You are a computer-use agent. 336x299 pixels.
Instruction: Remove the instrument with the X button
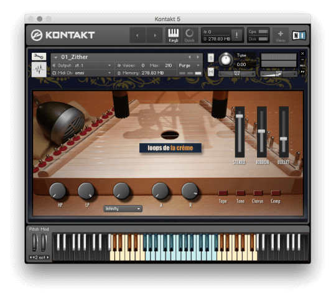point(302,53)
